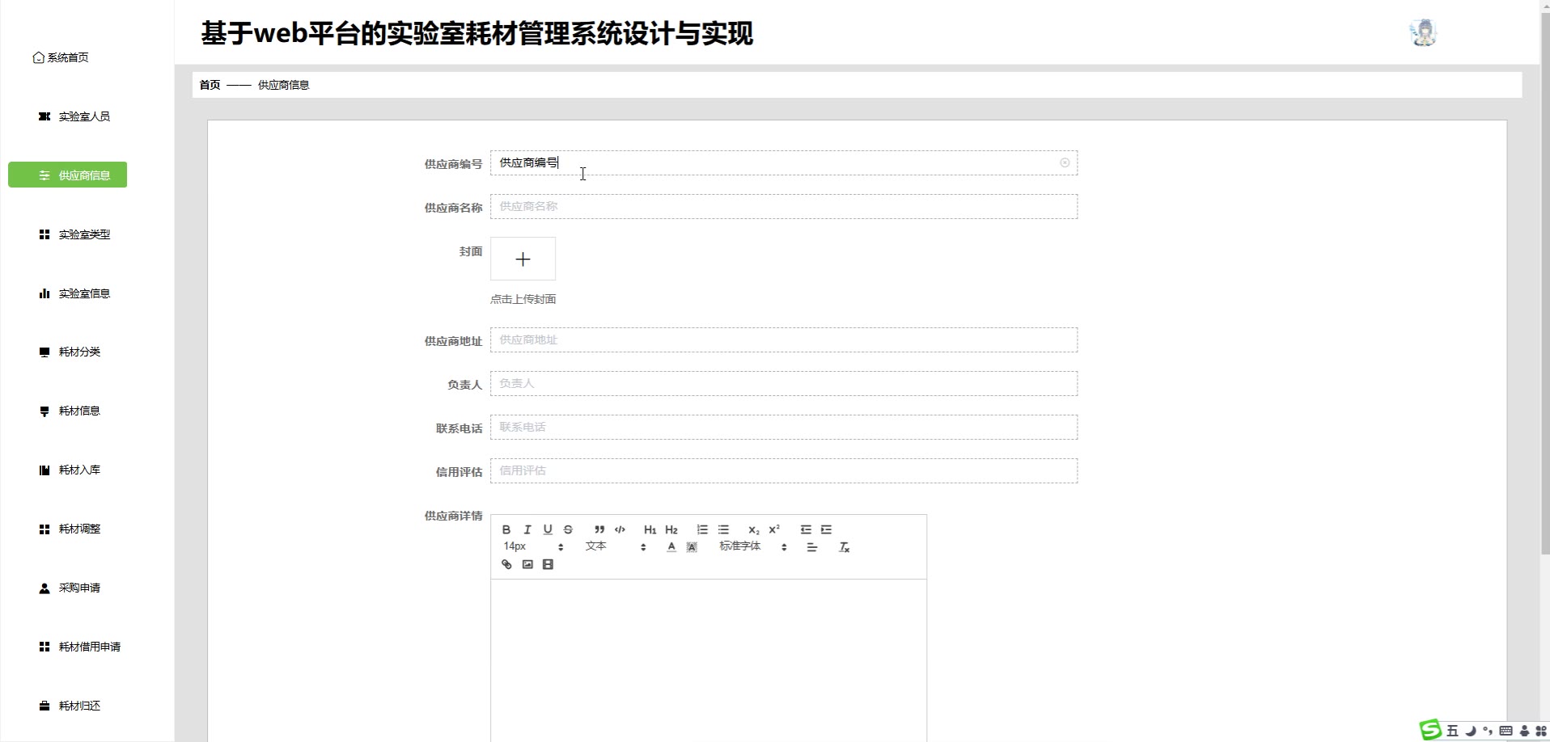Click the Sogou input method logo
Viewport: 1550px width, 742px height.
pyautogui.click(x=1431, y=730)
